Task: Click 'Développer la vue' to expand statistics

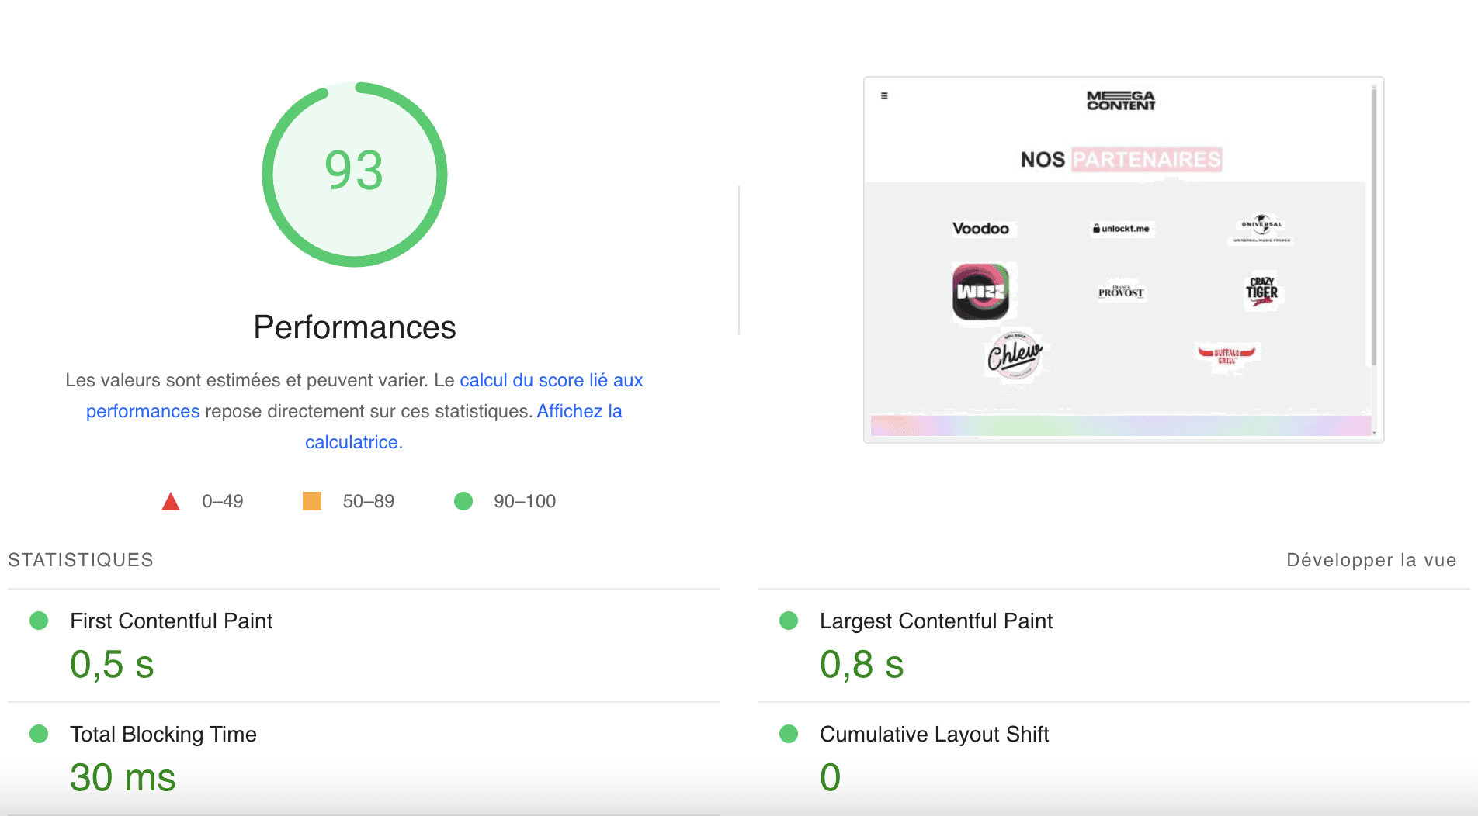Action: (1371, 560)
